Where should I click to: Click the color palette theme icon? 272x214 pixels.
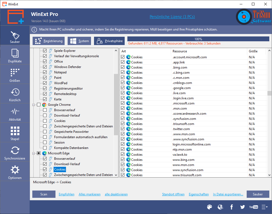coord(210,207)
